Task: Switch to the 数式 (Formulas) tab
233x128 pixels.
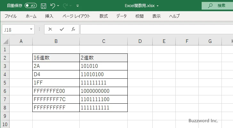Action: 103,16
